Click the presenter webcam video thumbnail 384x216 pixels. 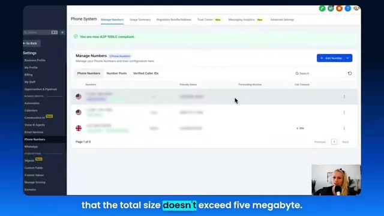(336, 180)
